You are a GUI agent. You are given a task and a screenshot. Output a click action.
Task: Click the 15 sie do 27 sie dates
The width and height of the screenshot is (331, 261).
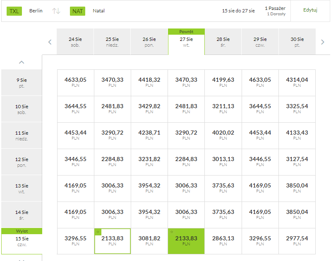[238, 11]
